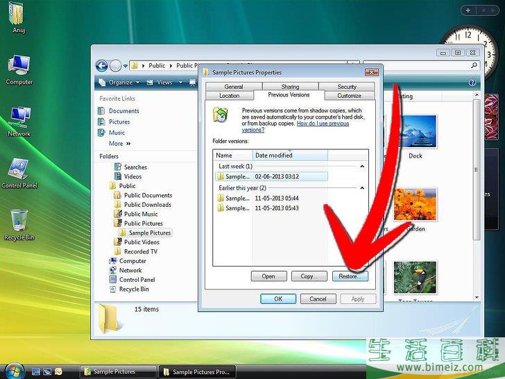
Task: Open Documents favorite link
Action: [119, 111]
